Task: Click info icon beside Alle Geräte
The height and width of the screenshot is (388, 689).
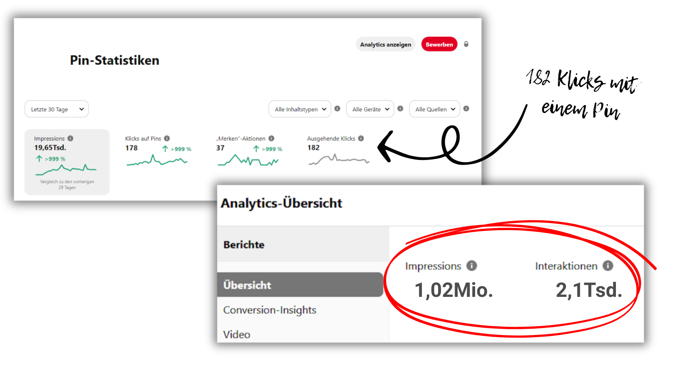Action: pos(400,108)
